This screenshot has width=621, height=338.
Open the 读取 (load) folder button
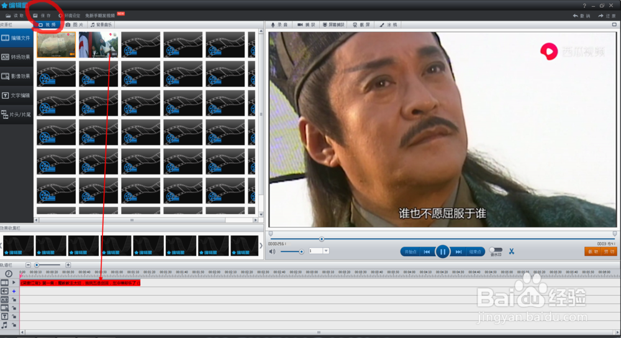click(x=15, y=16)
